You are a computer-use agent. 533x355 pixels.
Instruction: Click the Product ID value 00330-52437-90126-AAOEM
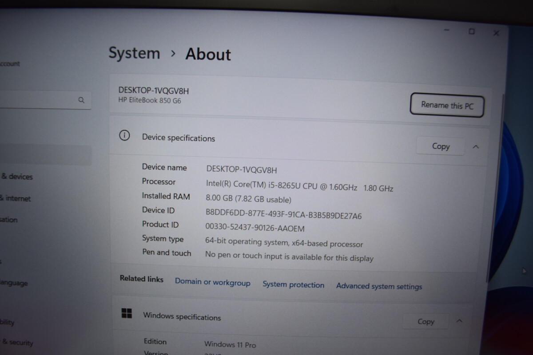(x=255, y=228)
